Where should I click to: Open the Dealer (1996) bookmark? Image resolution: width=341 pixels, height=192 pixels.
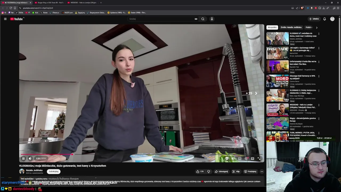tap(137, 13)
